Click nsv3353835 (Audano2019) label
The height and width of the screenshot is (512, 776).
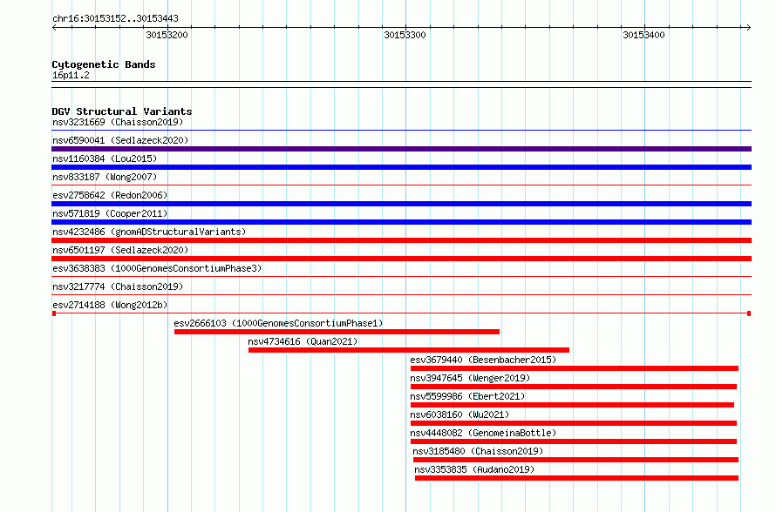click(x=474, y=469)
